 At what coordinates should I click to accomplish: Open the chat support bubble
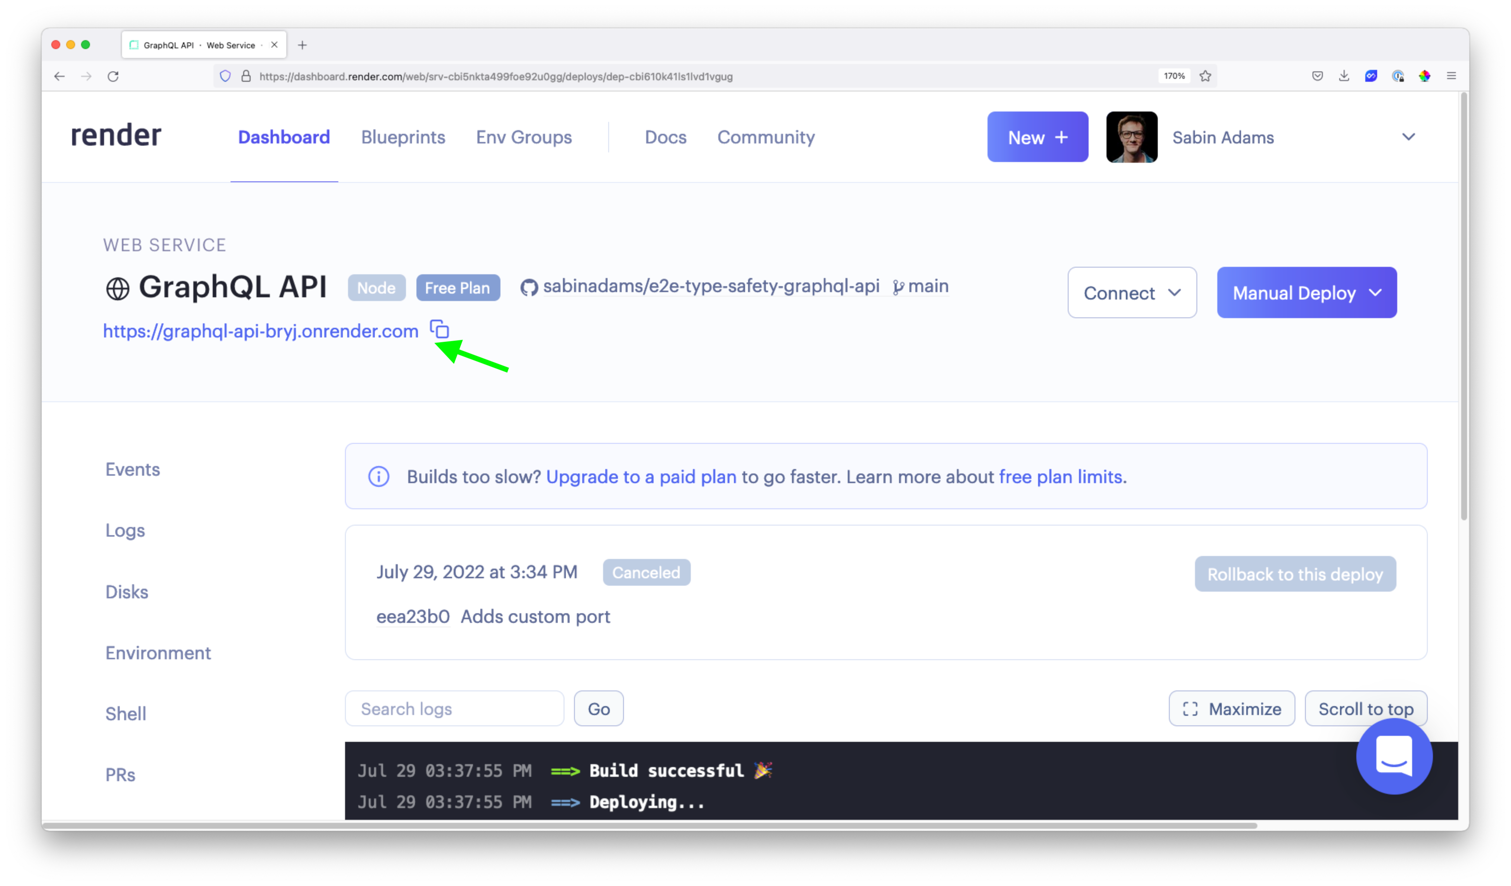pos(1394,757)
